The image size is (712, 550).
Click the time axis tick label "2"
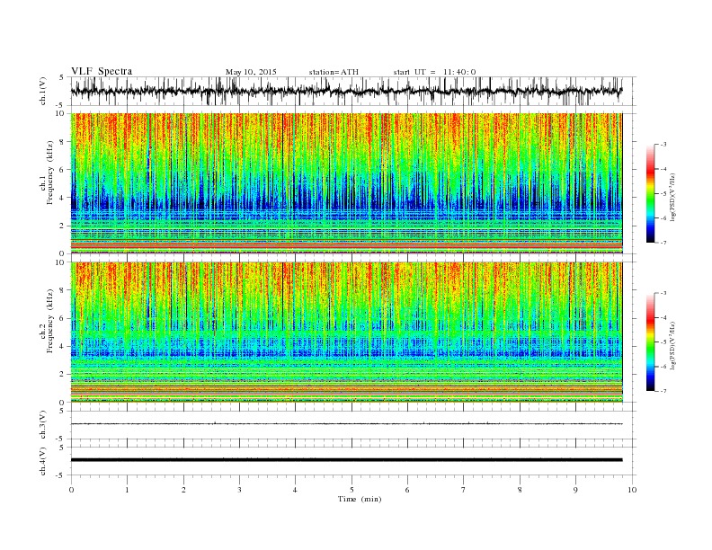pos(183,490)
